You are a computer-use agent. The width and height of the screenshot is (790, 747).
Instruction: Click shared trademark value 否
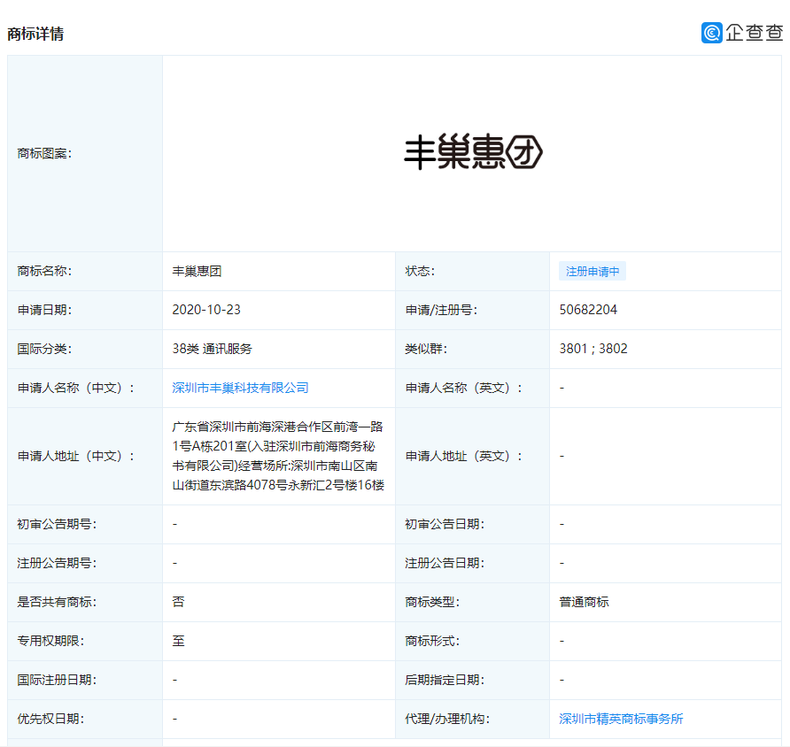point(178,602)
